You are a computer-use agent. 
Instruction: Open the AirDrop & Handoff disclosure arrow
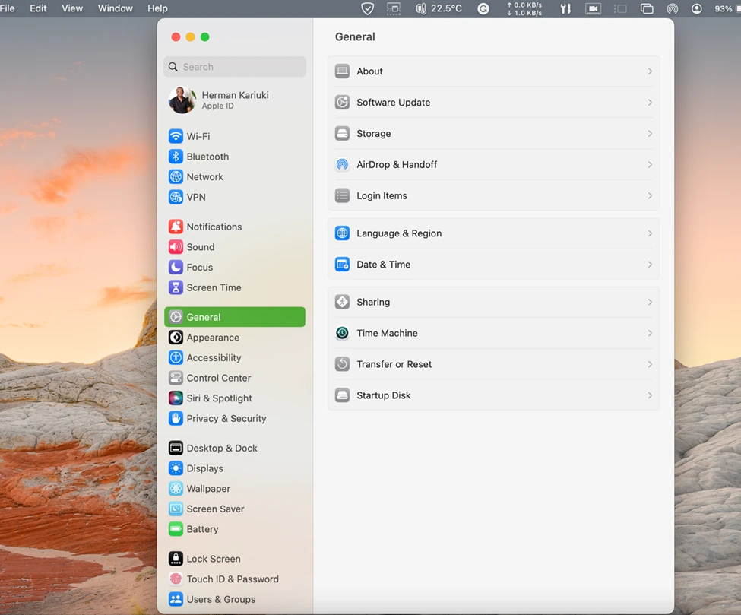[650, 164]
